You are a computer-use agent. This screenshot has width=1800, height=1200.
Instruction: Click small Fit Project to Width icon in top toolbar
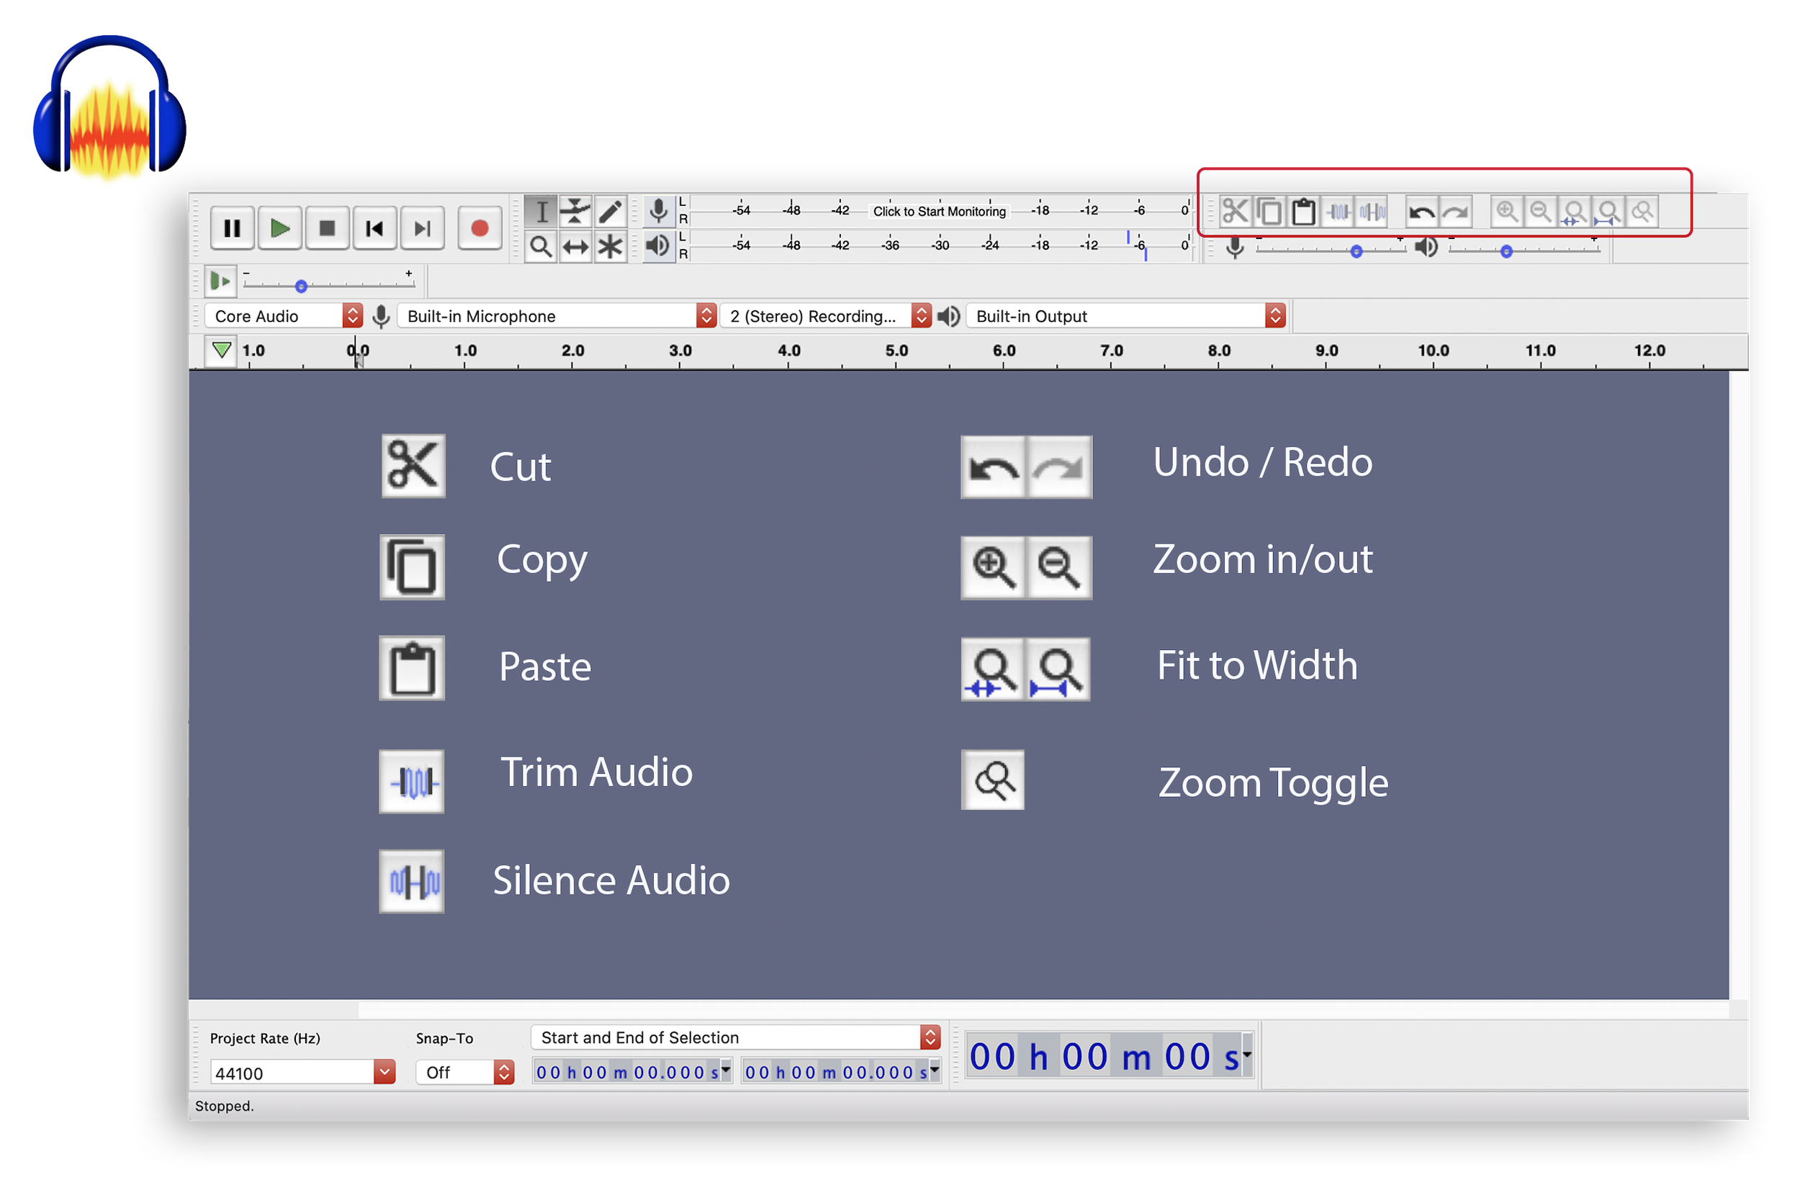pos(1608,211)
